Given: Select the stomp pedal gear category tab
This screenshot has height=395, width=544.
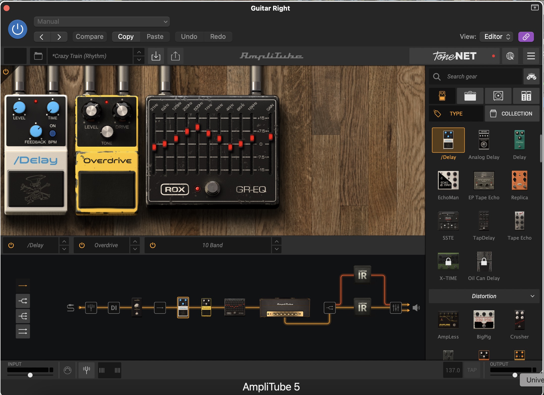Looking at the screenshot, I should pos(442,96).
